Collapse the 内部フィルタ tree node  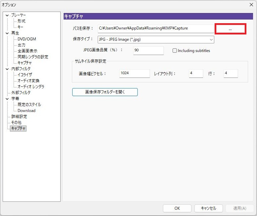7,69
